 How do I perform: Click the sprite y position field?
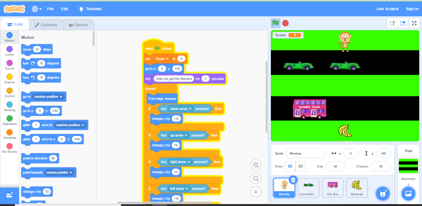pos(383,153)
